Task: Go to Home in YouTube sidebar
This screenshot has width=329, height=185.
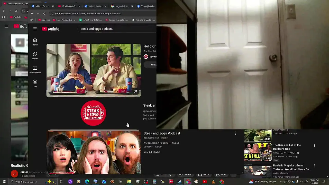Action: (35, 42)
